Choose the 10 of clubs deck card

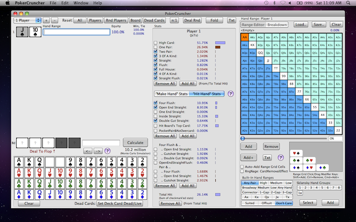[x=60, y=184]
